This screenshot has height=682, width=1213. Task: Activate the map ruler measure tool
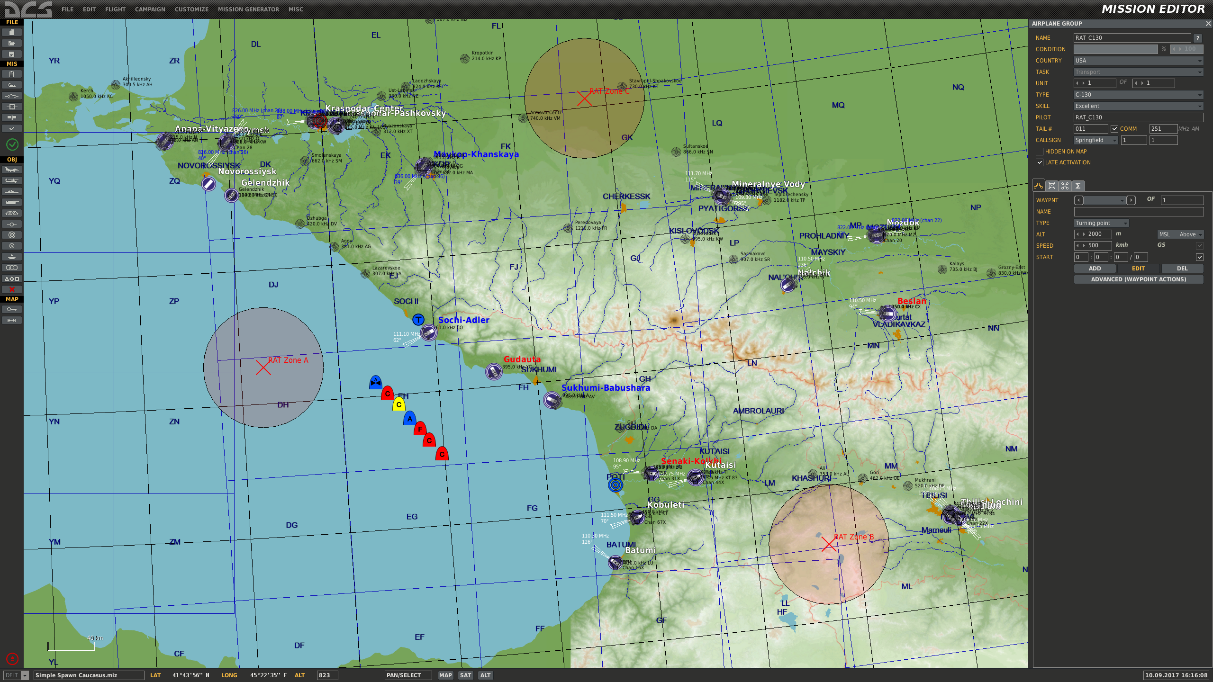point(12,321)
